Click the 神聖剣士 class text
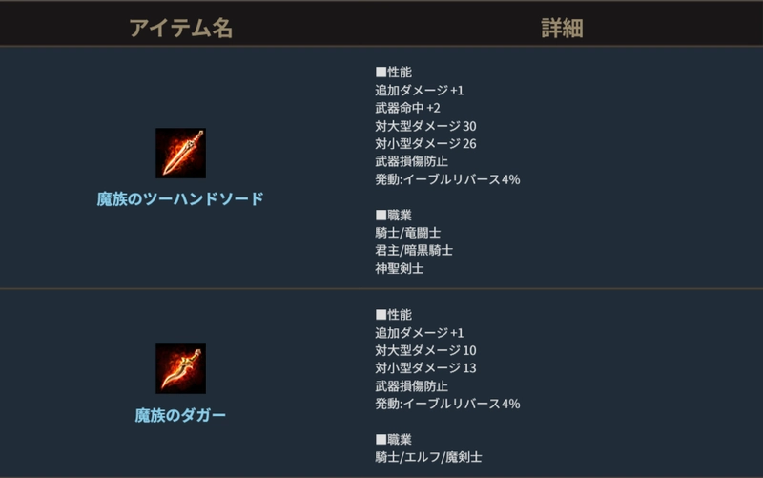The height and width of the screenshot is (478, 763). coord(400,268)
